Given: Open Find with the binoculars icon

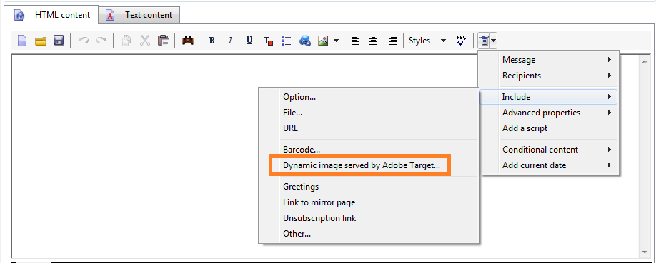Looking at the screenshot, I should point(187,41).
